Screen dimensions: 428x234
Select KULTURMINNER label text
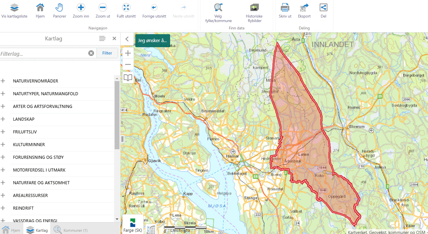coord(29,145)
